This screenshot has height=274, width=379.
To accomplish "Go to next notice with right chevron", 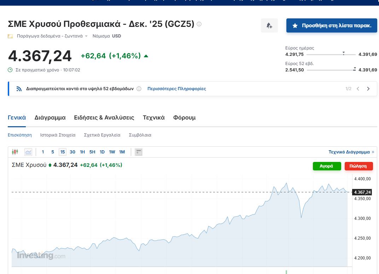I will coord(368,89).
